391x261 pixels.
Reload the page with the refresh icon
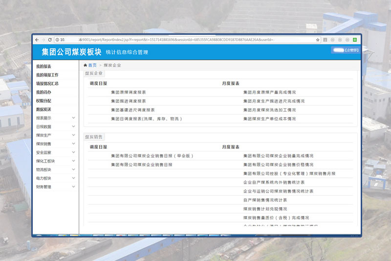coord(50,40)
